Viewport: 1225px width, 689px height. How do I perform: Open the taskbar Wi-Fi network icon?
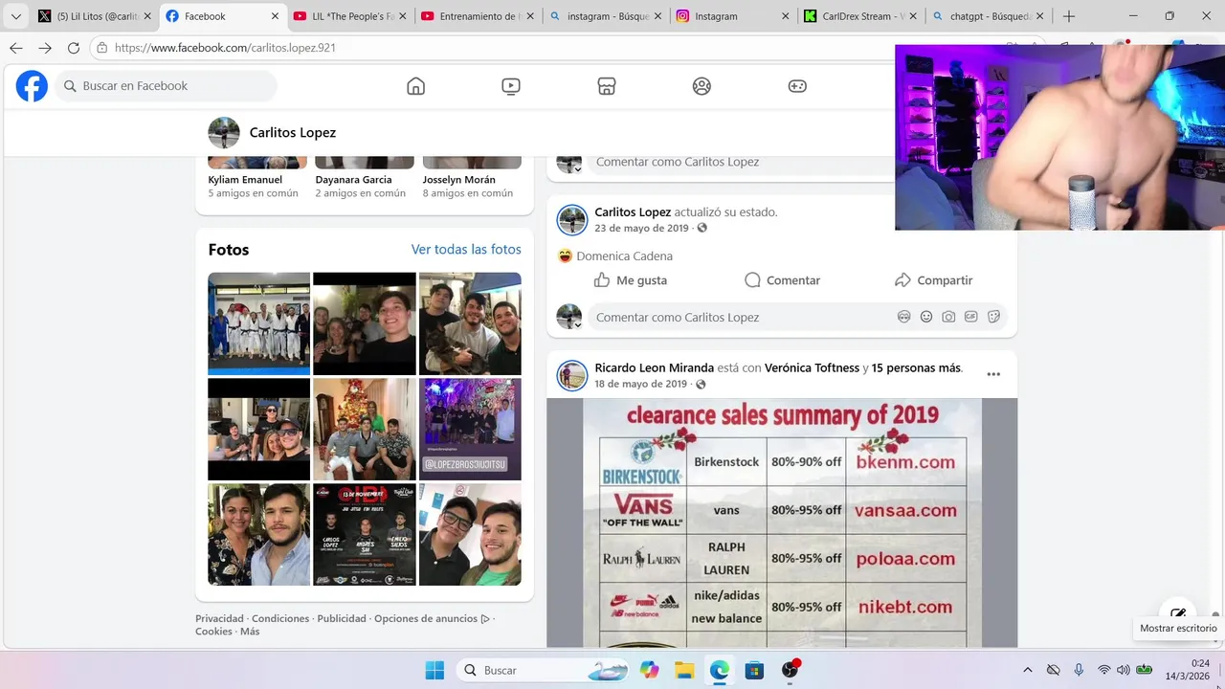[x=1104, y=670]
